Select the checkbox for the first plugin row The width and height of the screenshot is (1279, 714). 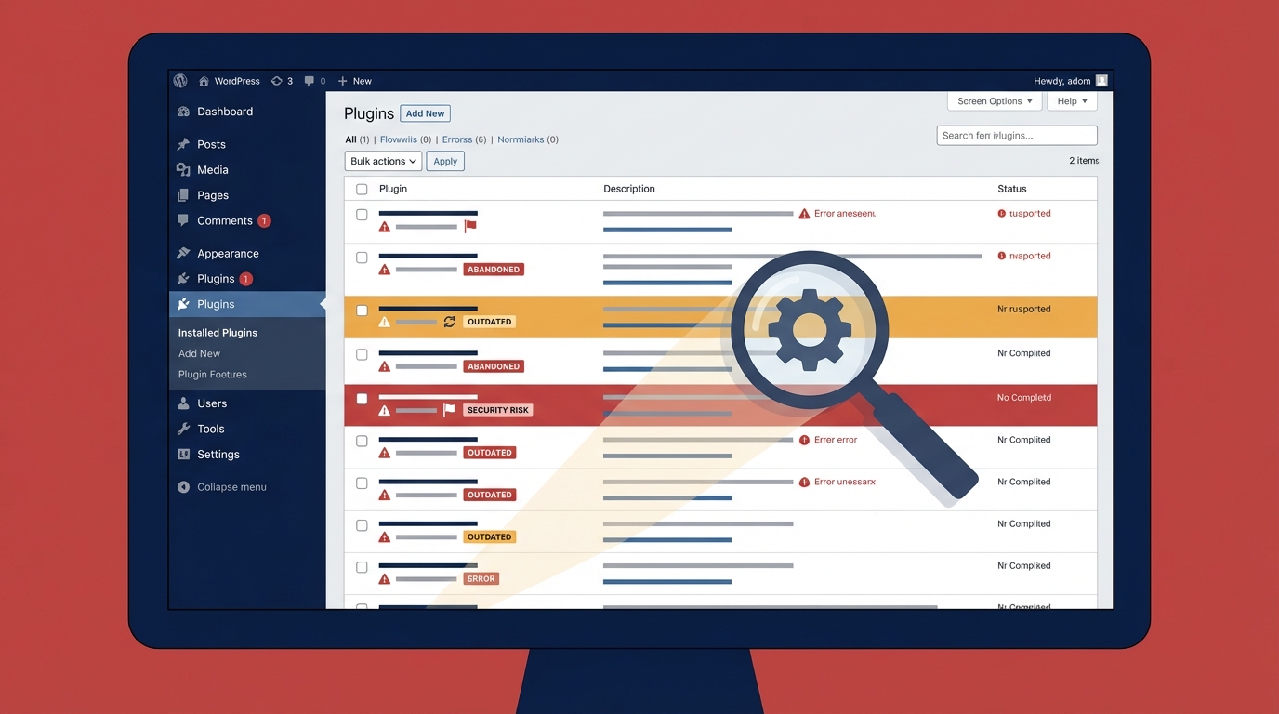click(362, 214)
